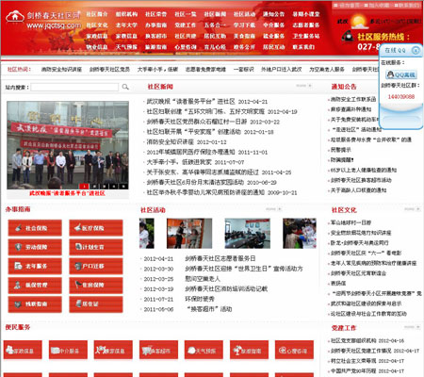
Task: Expand more items in 社区新闻 section
Action: (303, 86)
